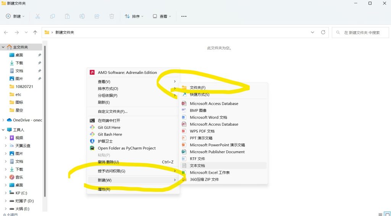391x216 pixels.
Task: Open 授予访问权限(G) submenu
Action: 133,171
